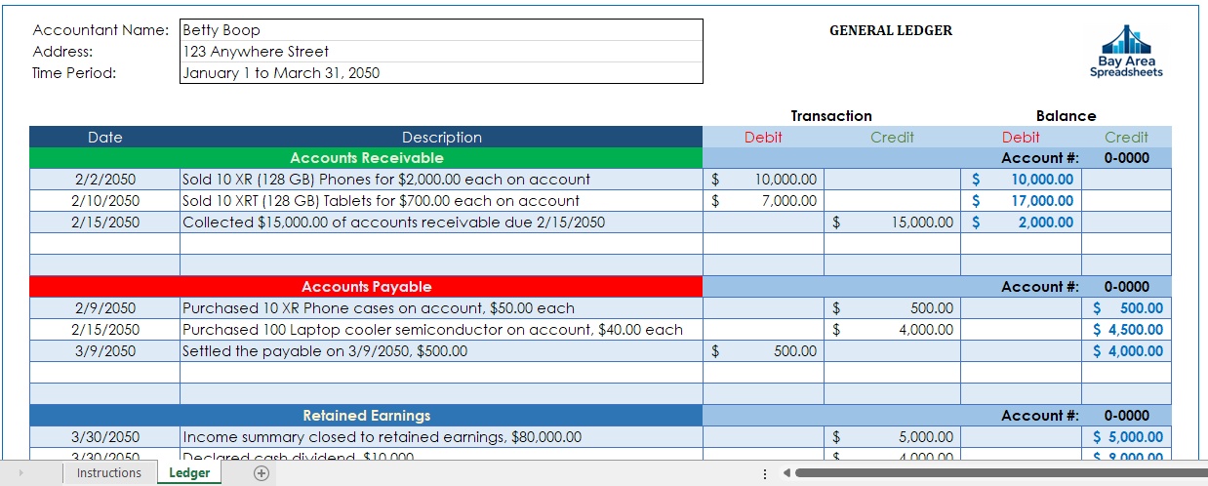Select the 4,000.00 credit in Laptop cooler row
1208x486 pixels.
(x=892, y=330)
